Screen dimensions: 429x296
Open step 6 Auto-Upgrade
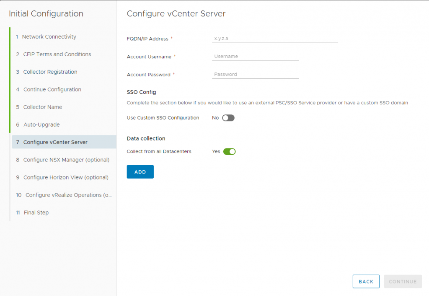[x=64, y=125]
